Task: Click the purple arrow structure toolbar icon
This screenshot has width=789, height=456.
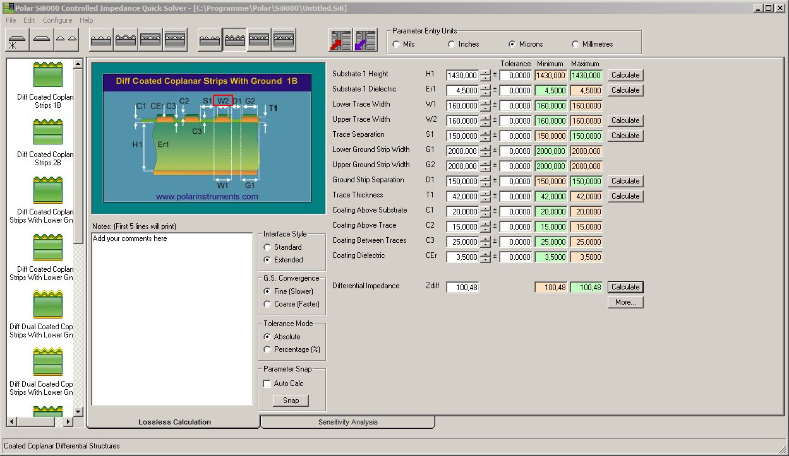Action: (365, 40)
